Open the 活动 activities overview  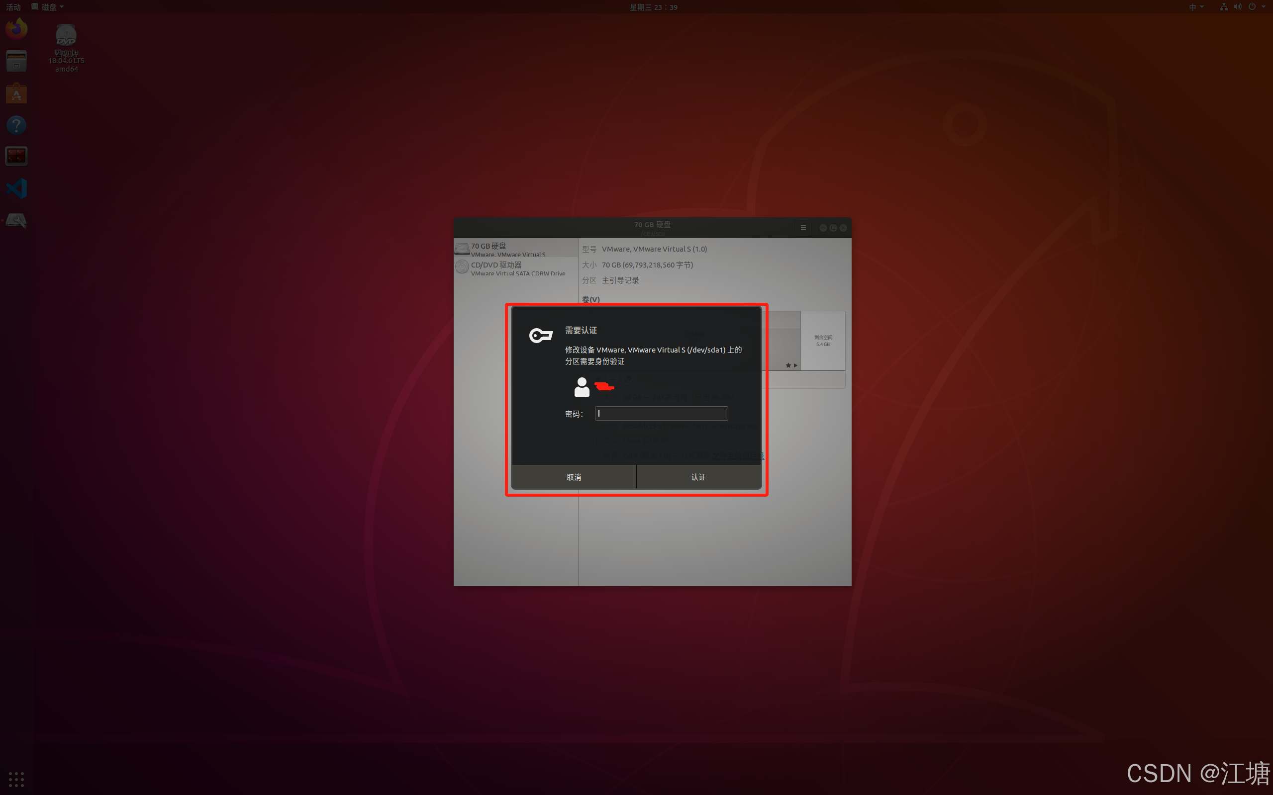pos(13,7)
